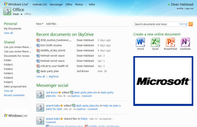Click the sign out link

[x=189, y=9]
